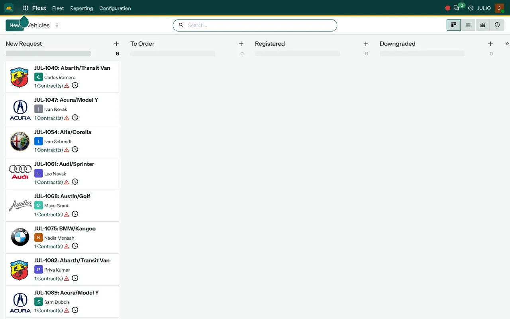Switch to Activity view
Image resolution: width=510 pixels, height=319 pixels.
click(497, 25)
